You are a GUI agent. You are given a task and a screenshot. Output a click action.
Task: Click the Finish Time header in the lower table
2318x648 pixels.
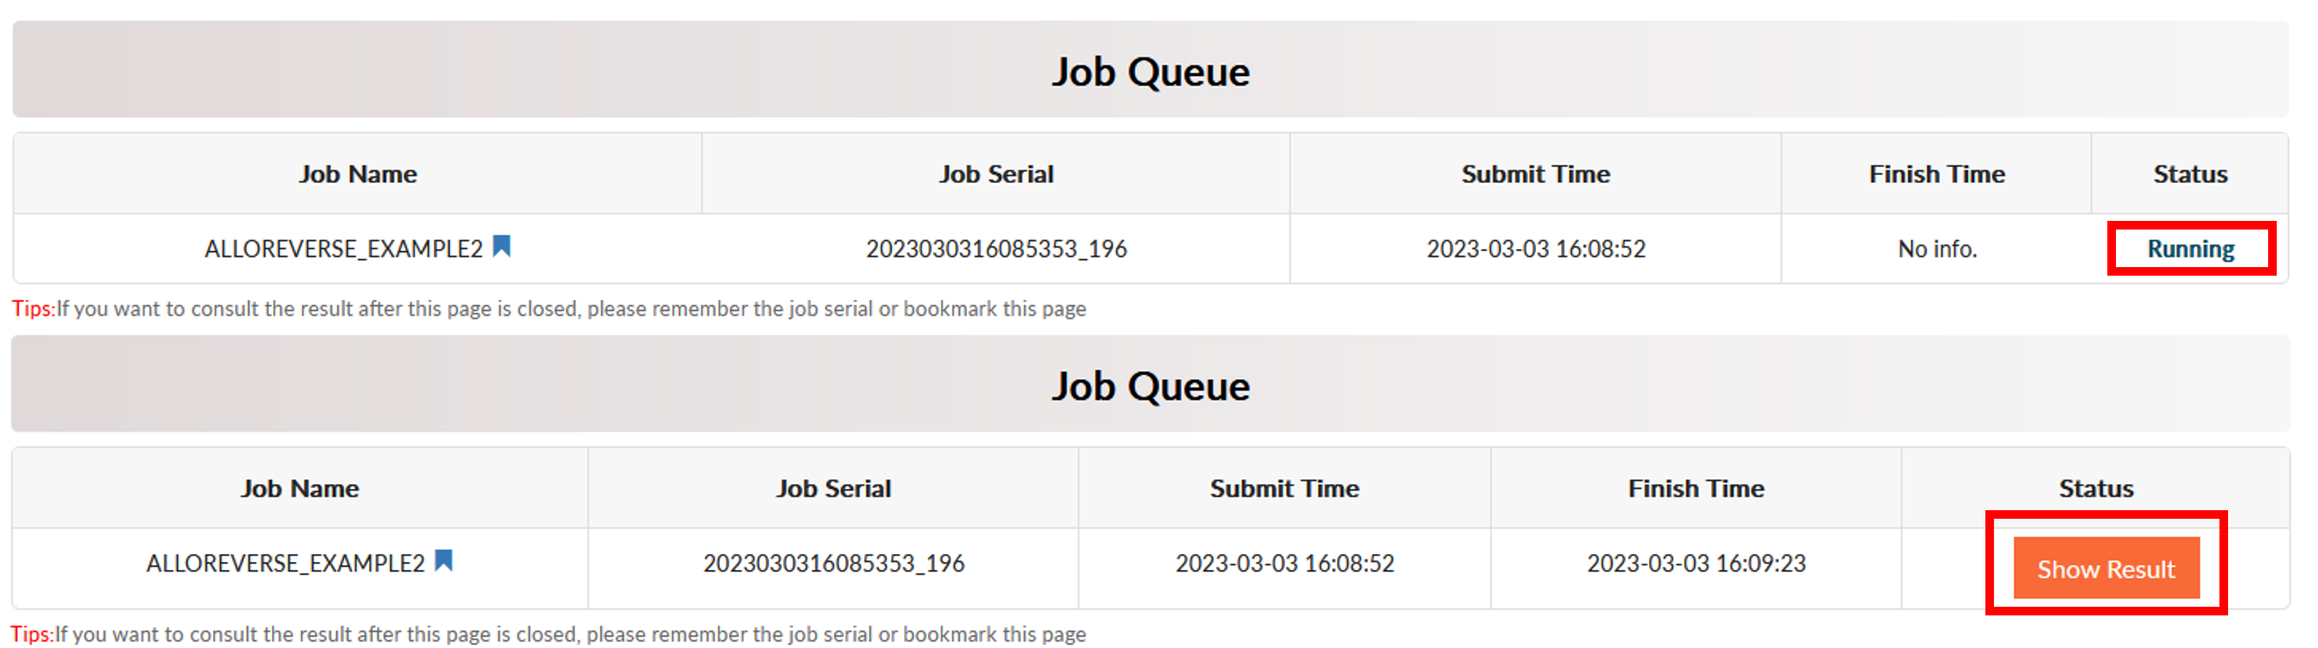1696,488
